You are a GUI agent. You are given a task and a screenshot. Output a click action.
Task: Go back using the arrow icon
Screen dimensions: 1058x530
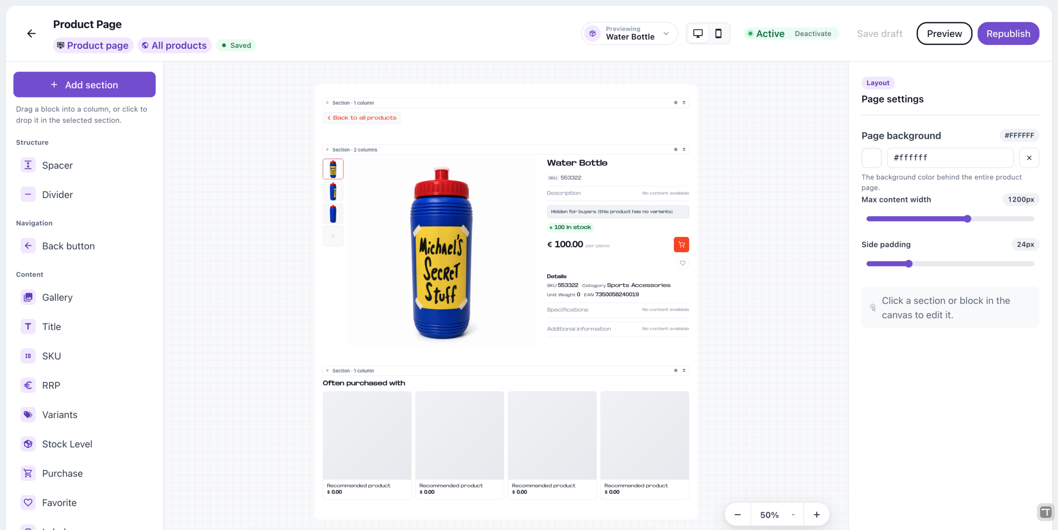click(x=31, y=33)
